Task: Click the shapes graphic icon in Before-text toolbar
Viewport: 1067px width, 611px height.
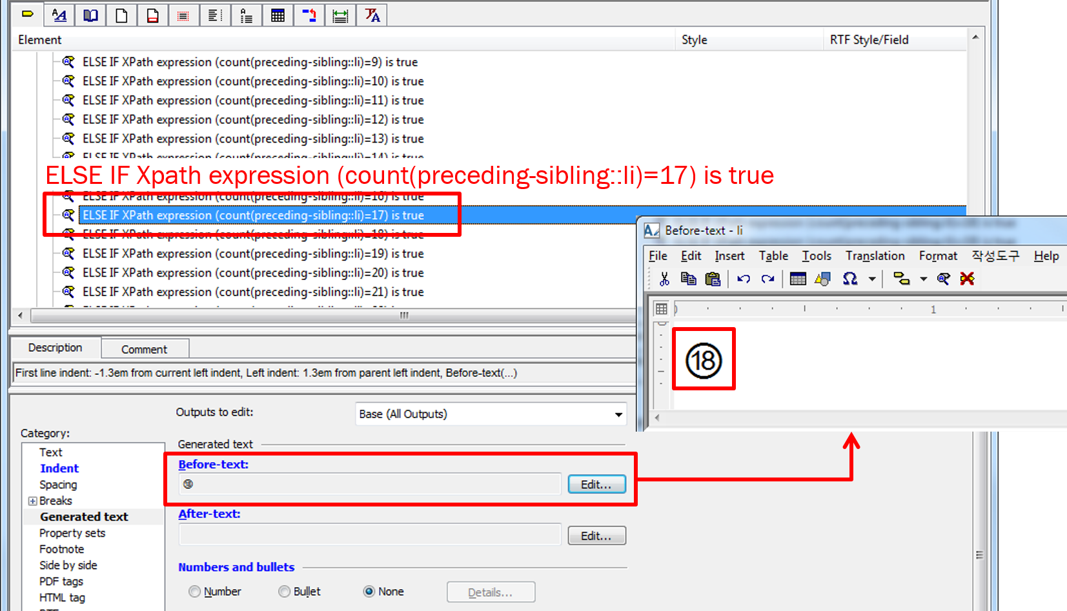Action: pos(822,279)
